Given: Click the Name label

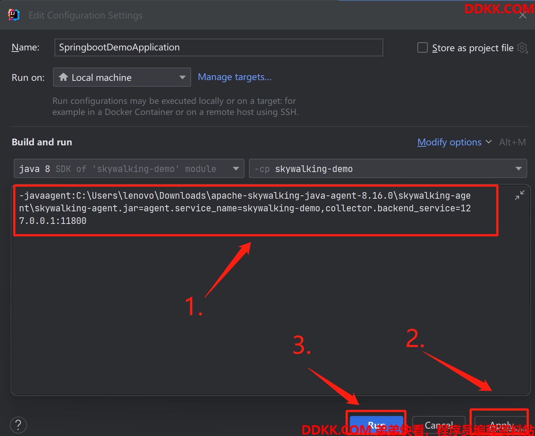Looking at the screenshot, I should (26, 47).
